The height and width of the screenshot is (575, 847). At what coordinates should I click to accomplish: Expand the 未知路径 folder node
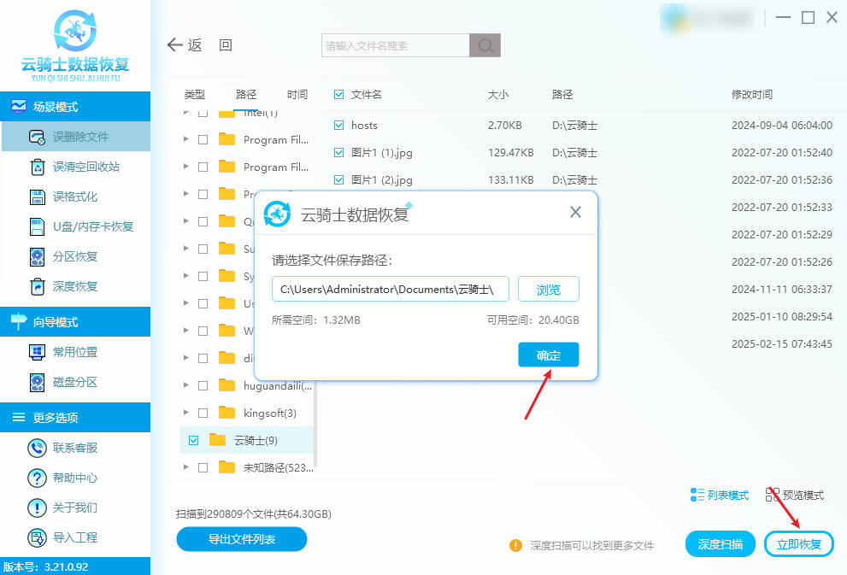tap(186, 467)
